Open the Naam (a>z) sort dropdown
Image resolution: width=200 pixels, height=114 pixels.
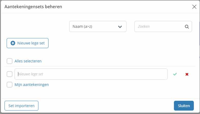pyautogui.click(x=98, y=26)
